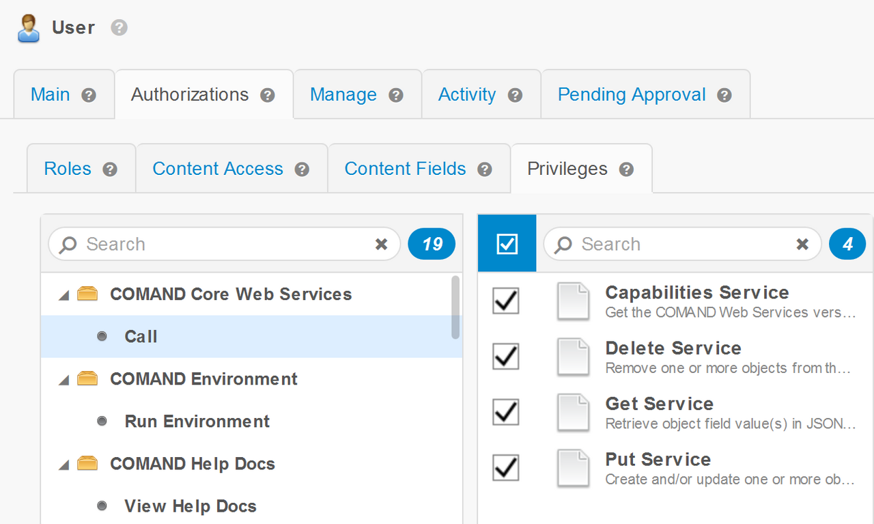This screenshot has width=874, height=524.
Task: Toggle the select-all checkbox in blue header
Action: 507,244
